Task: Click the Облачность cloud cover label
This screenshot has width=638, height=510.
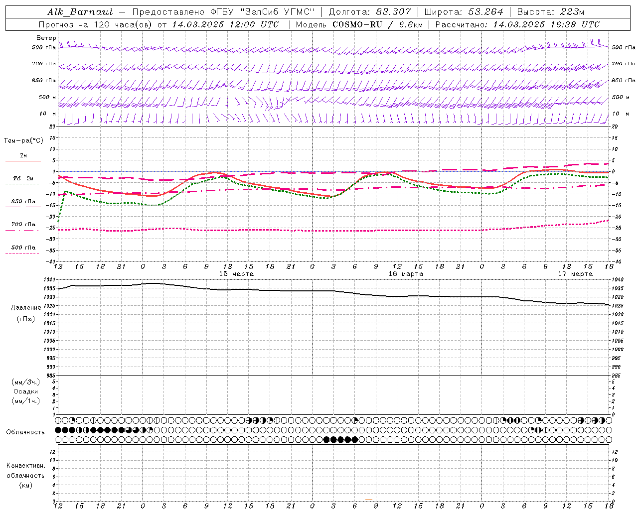Action: point(25,432)
